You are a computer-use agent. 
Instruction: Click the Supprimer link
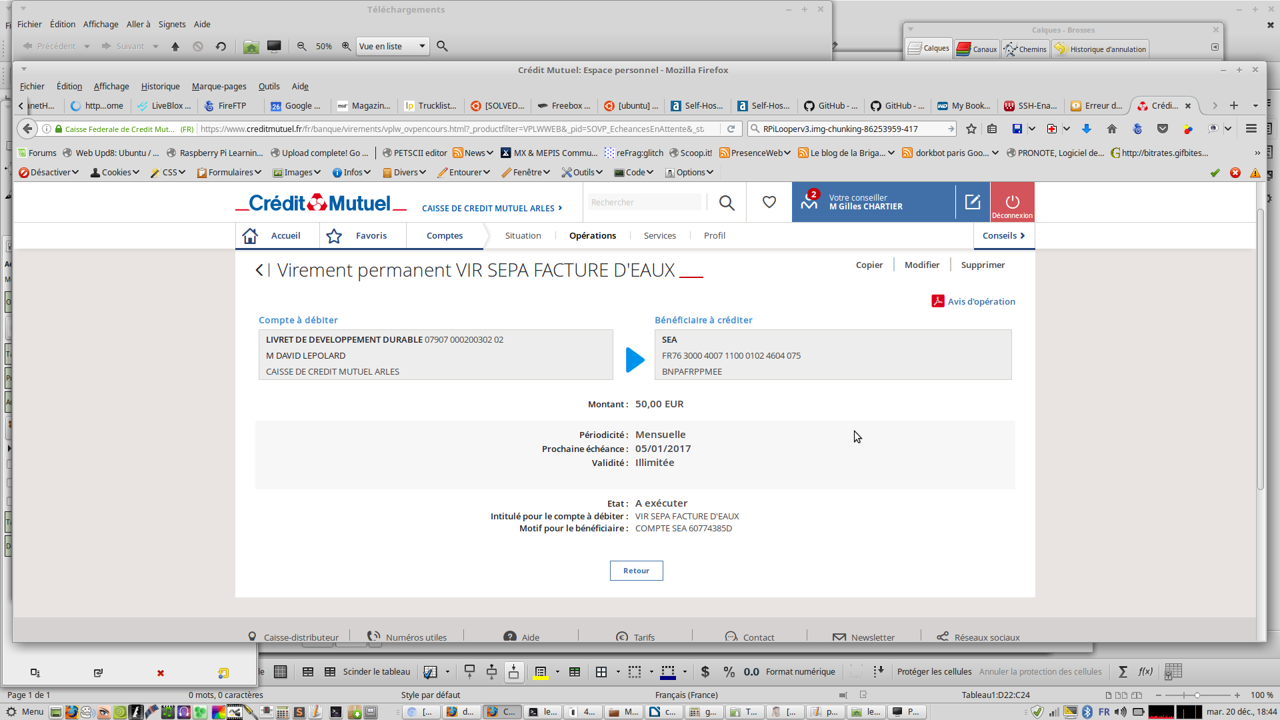[983, 265]
